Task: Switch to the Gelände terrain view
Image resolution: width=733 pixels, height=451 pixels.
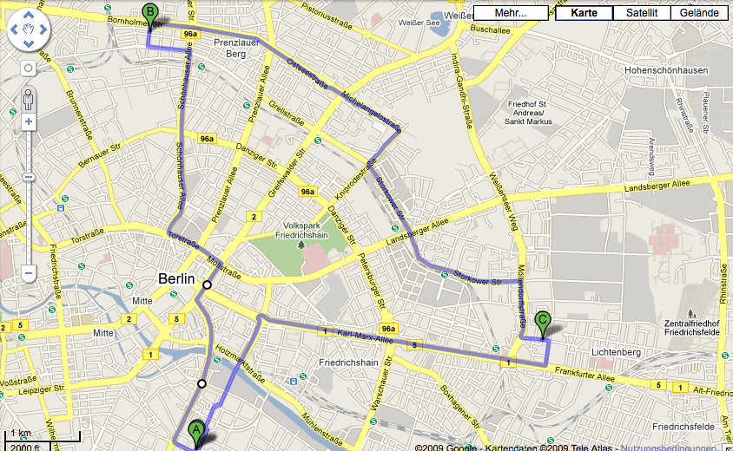Action: coord(699,13)
